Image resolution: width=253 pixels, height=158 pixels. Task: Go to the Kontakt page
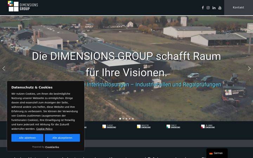pyautogui.click(x=238, y=7)
